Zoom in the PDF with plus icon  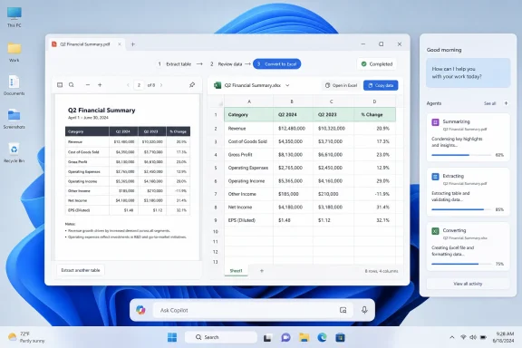tap(100, 85)
